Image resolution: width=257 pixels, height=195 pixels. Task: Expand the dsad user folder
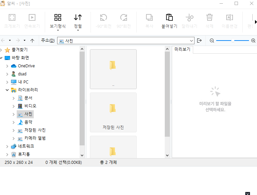pos(7,74)
